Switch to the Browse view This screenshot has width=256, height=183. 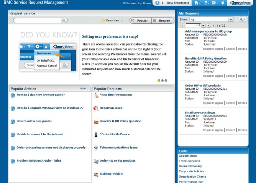[161, 21]
